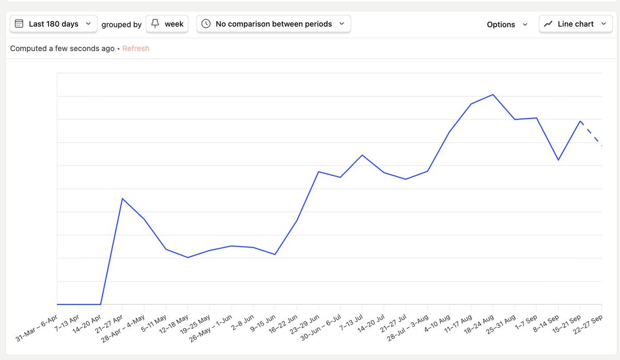Click the 21–27 Apr axis label
620x360 pixels.
(108, 323)
